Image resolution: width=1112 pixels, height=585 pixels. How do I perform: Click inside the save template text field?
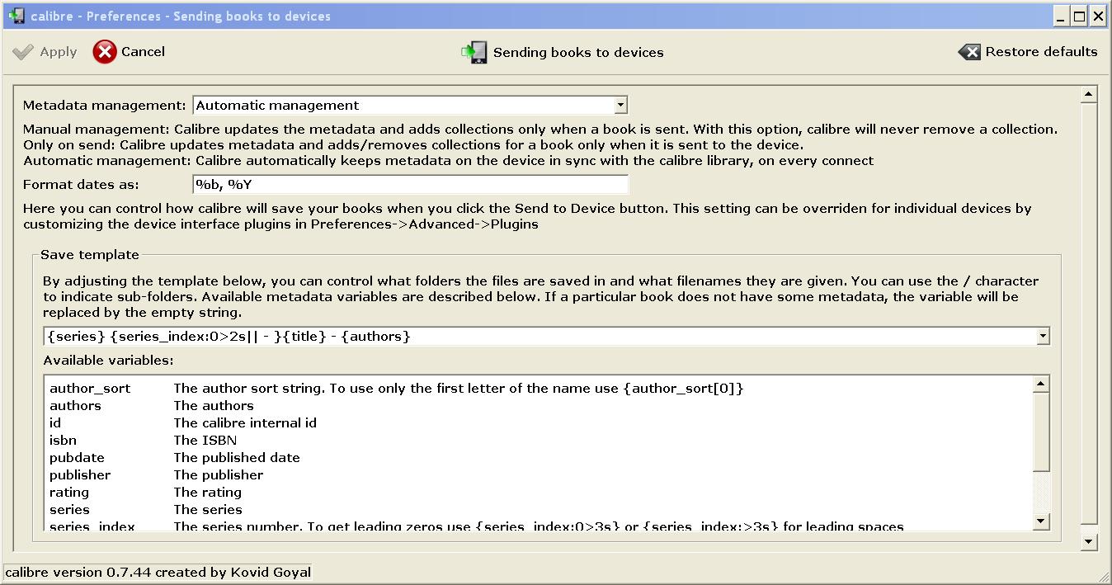tap(540, 336)
